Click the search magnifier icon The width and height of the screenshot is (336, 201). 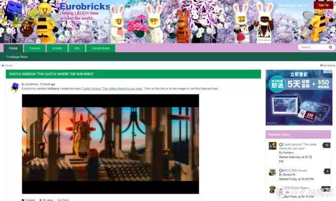pos(331,47)
